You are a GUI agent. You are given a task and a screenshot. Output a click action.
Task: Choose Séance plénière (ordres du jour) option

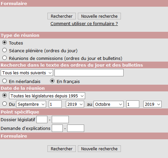(5, 50)
